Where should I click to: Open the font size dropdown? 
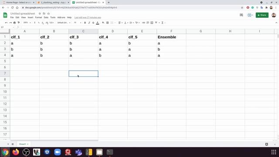click(x=78, y=23)
